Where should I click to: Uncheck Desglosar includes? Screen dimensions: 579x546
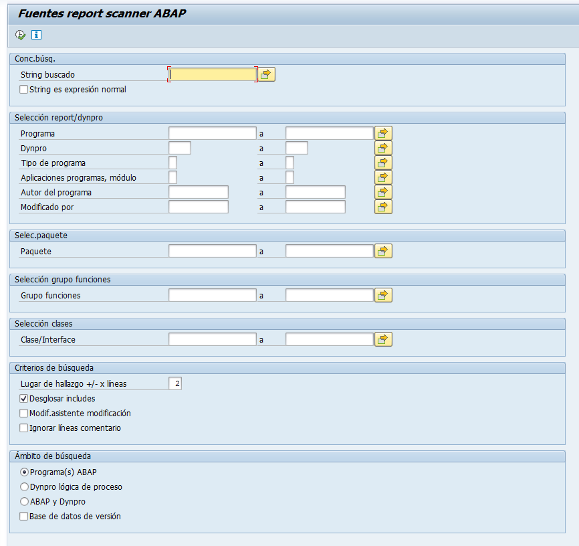pos(23,398)
